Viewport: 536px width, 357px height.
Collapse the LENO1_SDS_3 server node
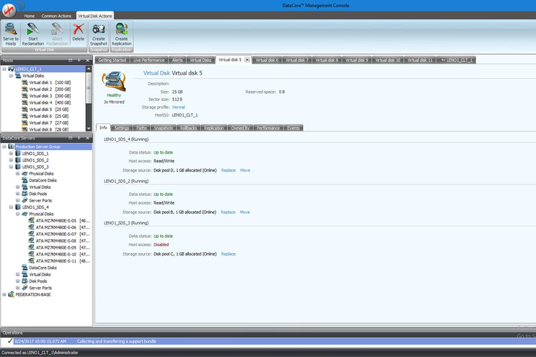11,167
